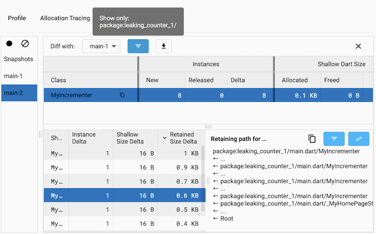The width and height of the screenshot is (376, 234).
Task: Click the class filter button beside Diff with
Action: pos(138,46)
